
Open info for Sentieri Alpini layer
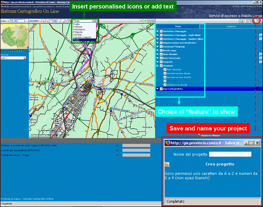[x=260, y=39]
